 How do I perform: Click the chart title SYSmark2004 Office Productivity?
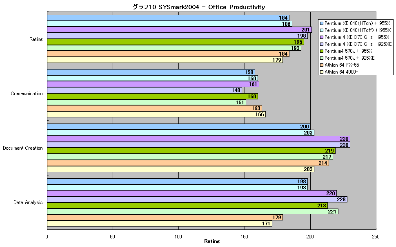pyautogui.click(x=199, y=7)
